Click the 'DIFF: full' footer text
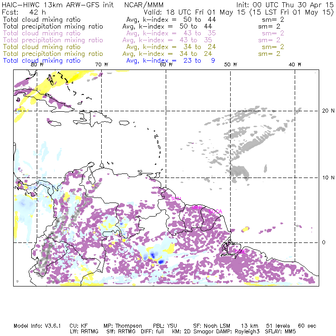 [153, 331]
